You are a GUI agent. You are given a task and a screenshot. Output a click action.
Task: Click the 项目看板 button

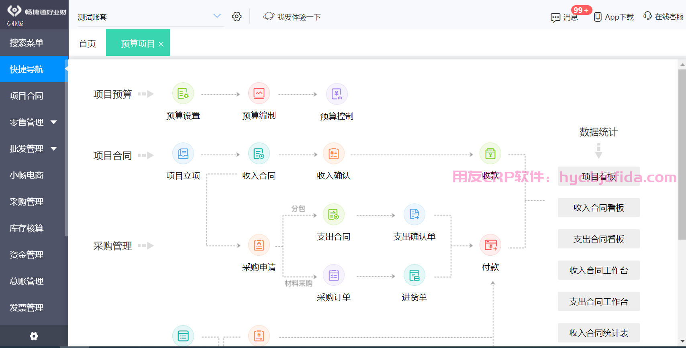point(599,176)
